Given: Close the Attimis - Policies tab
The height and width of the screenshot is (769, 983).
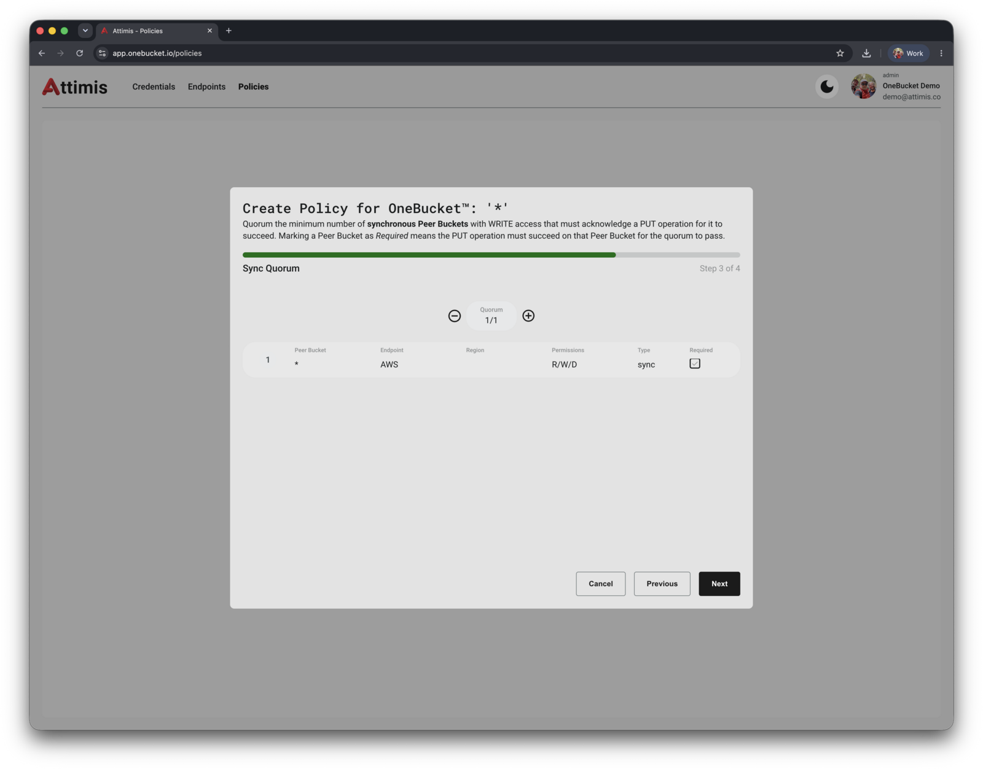Looking at the screenshot, I should 210,31.
